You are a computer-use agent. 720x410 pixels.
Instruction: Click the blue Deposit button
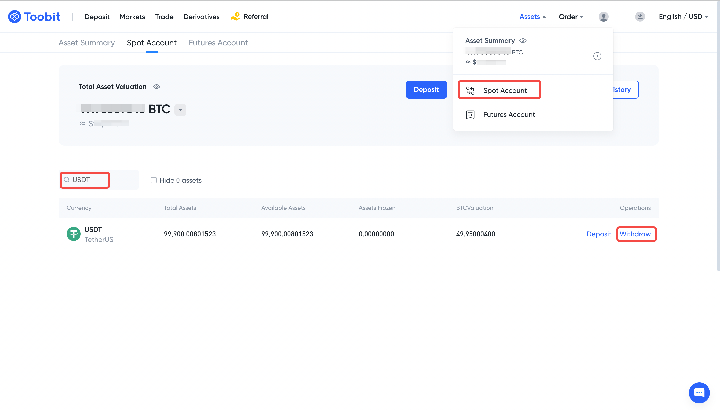pyautogui.click(x=426, y=90)
